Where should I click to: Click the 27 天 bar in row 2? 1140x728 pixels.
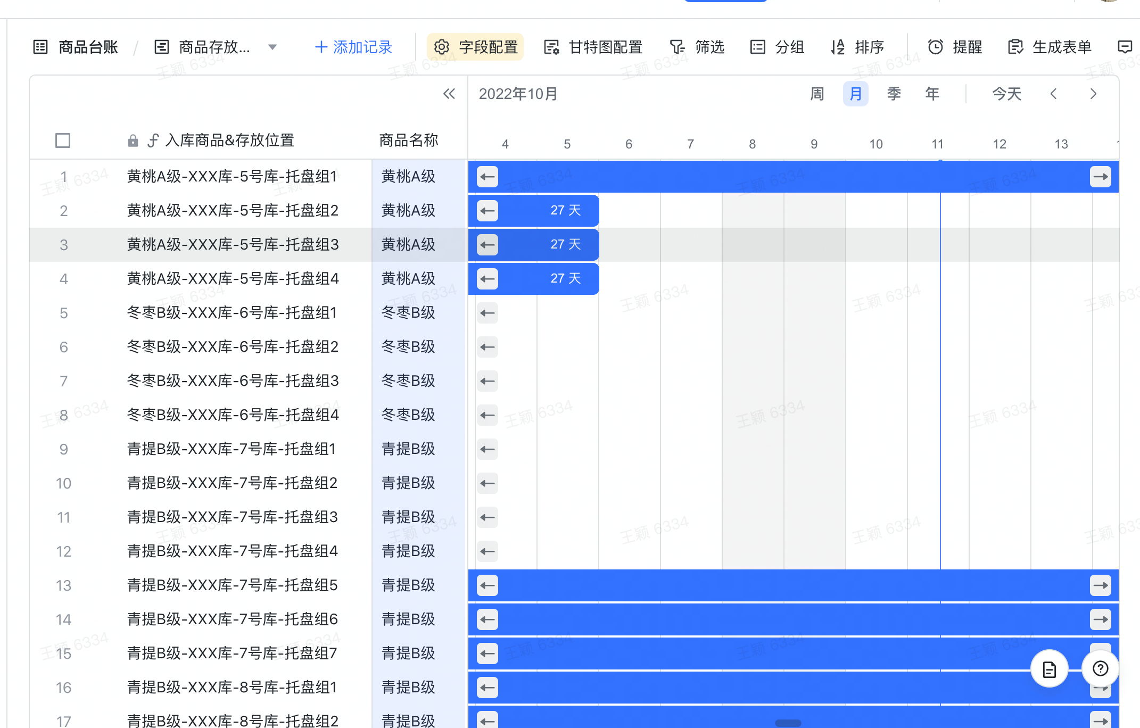click(x=565, y=211)
